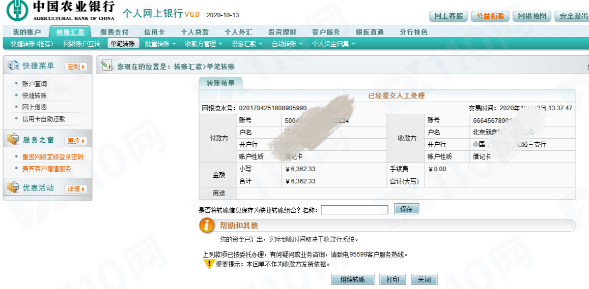This screenshot has width=589, height=289.
Task: Select 网银账户互转 submenu item
Action: tap(82, 44)
